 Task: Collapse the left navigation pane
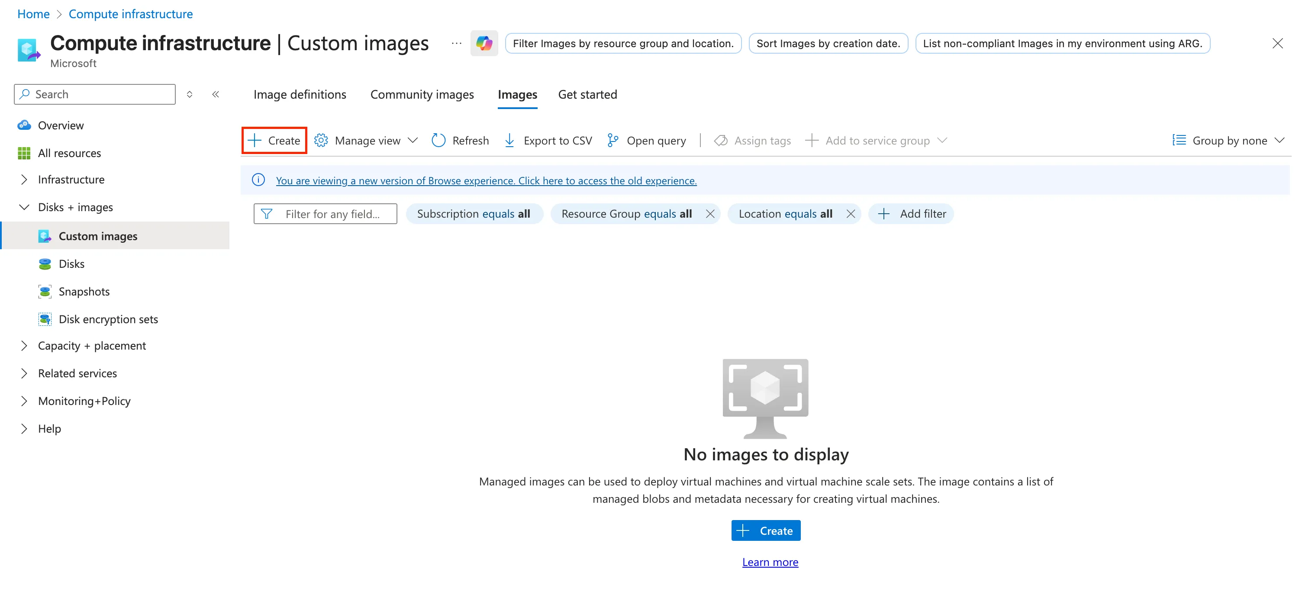215,94
